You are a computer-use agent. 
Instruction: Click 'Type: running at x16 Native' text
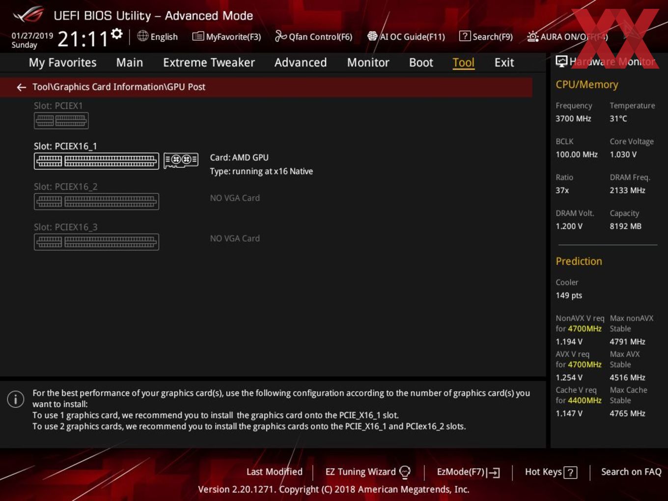(261, 171)
